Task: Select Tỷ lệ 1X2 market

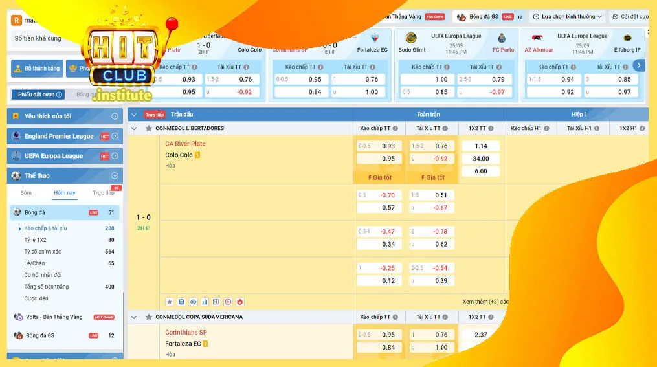Action: [x=35, y=240]
